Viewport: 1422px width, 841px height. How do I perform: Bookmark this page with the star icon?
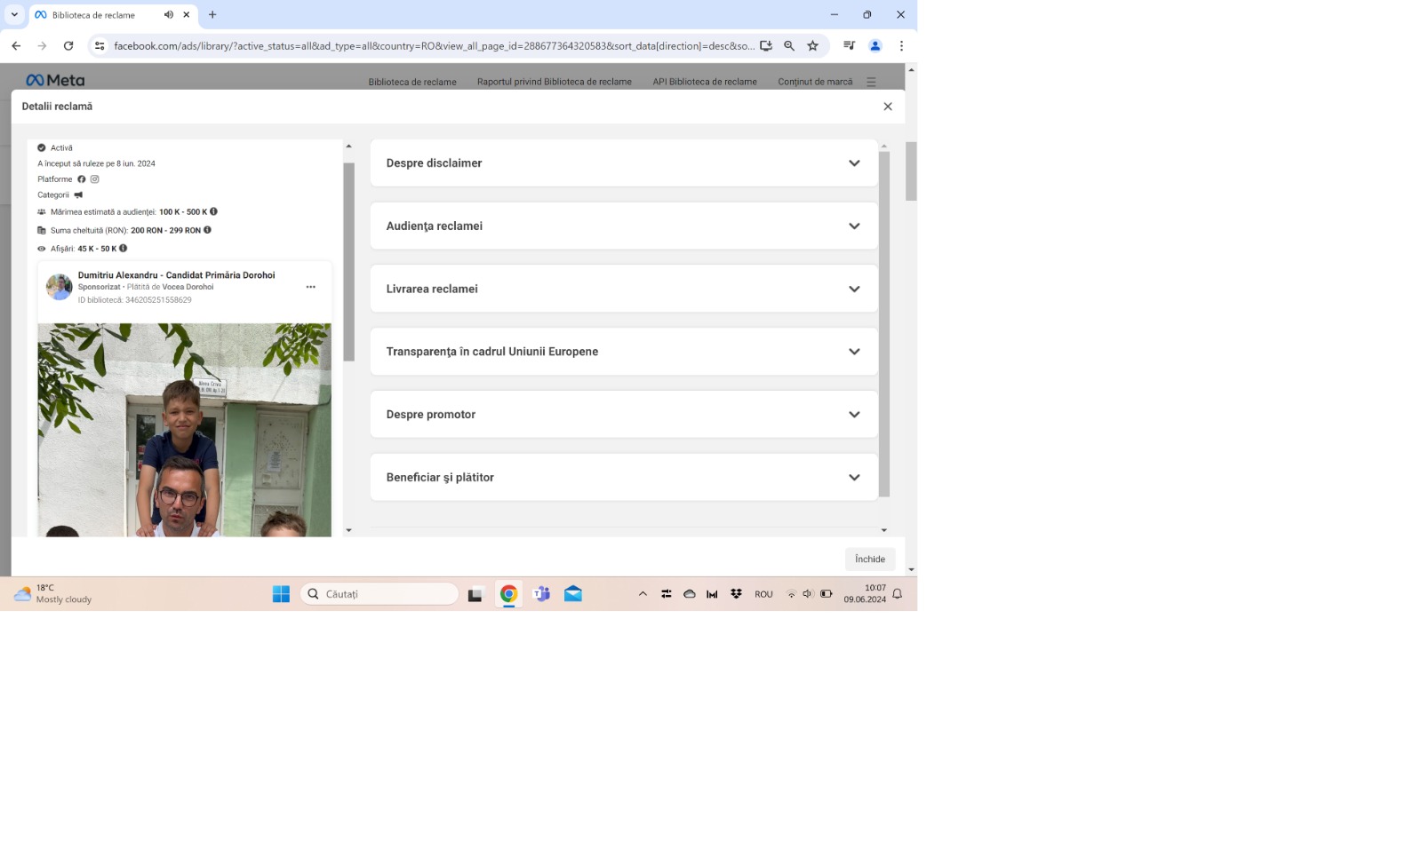coord(812,46)
